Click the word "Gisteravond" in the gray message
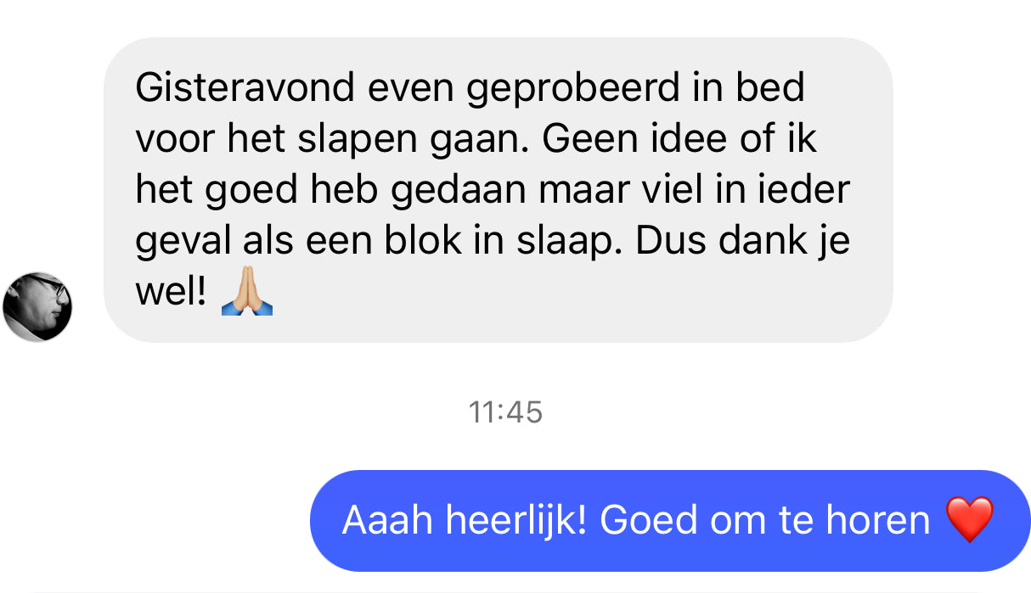 242,88
